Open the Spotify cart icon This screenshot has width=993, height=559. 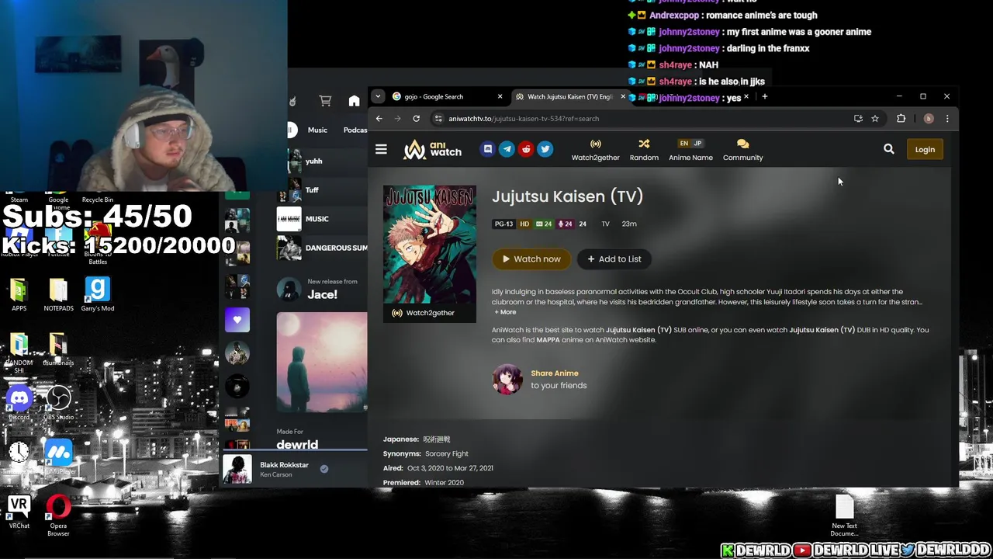tap(325, 101)
